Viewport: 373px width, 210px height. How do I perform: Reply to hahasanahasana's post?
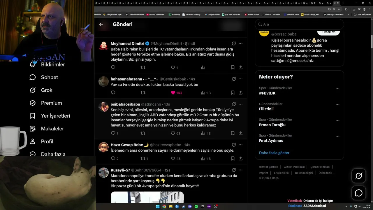(113, 93)
